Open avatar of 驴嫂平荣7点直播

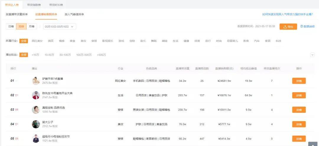point(36,81)
